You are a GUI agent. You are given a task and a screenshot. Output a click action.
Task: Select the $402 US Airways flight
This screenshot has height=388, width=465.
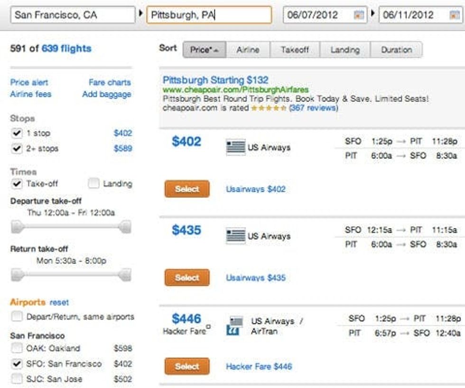click(187, 189)
